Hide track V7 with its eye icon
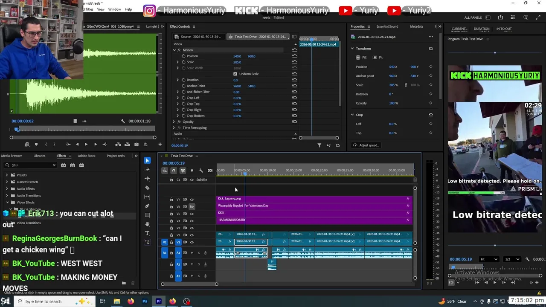The height and width of the screenshot is (307, 546). [192, 200]
